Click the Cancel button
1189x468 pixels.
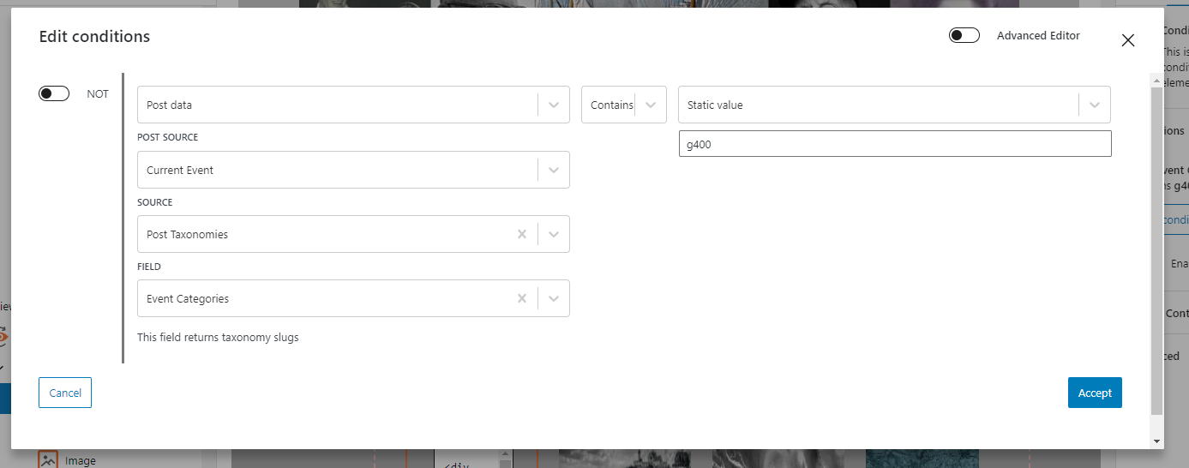pyautogui.click(x=65, y=393)
